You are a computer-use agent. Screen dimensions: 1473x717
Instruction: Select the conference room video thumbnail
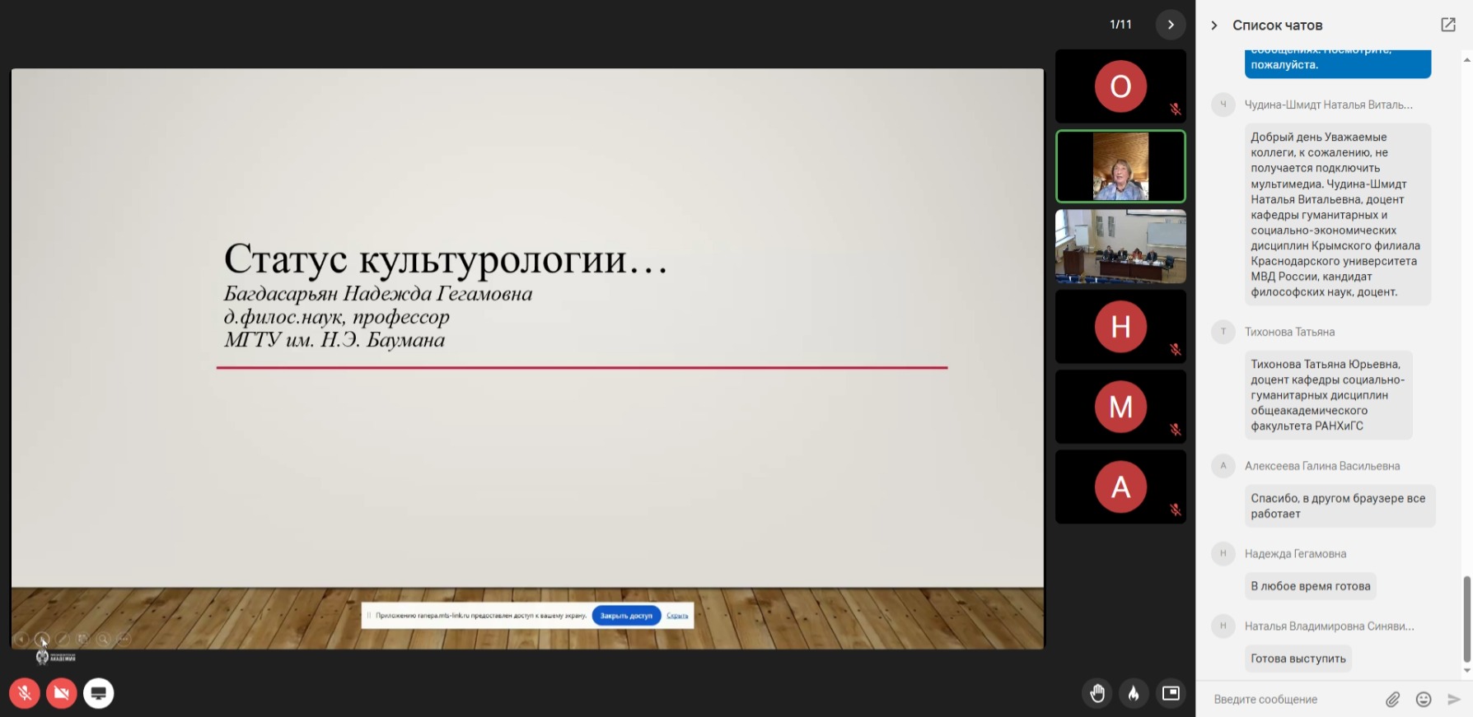pyautogui.click(x=1120, y=246)
